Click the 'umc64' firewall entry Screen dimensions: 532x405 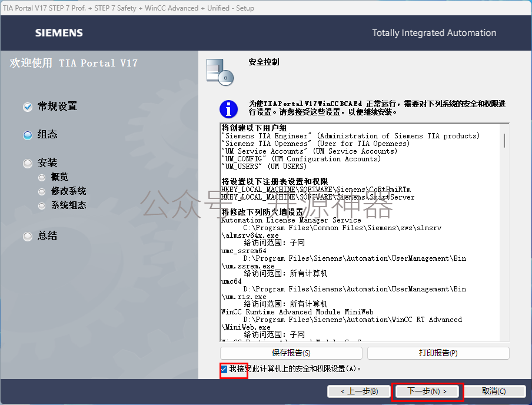coord(231,281)
